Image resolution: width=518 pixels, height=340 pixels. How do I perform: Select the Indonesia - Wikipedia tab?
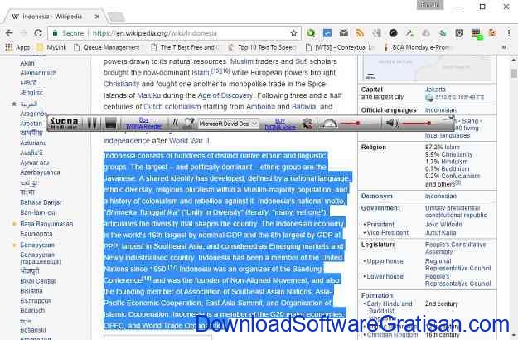(55, 17)
